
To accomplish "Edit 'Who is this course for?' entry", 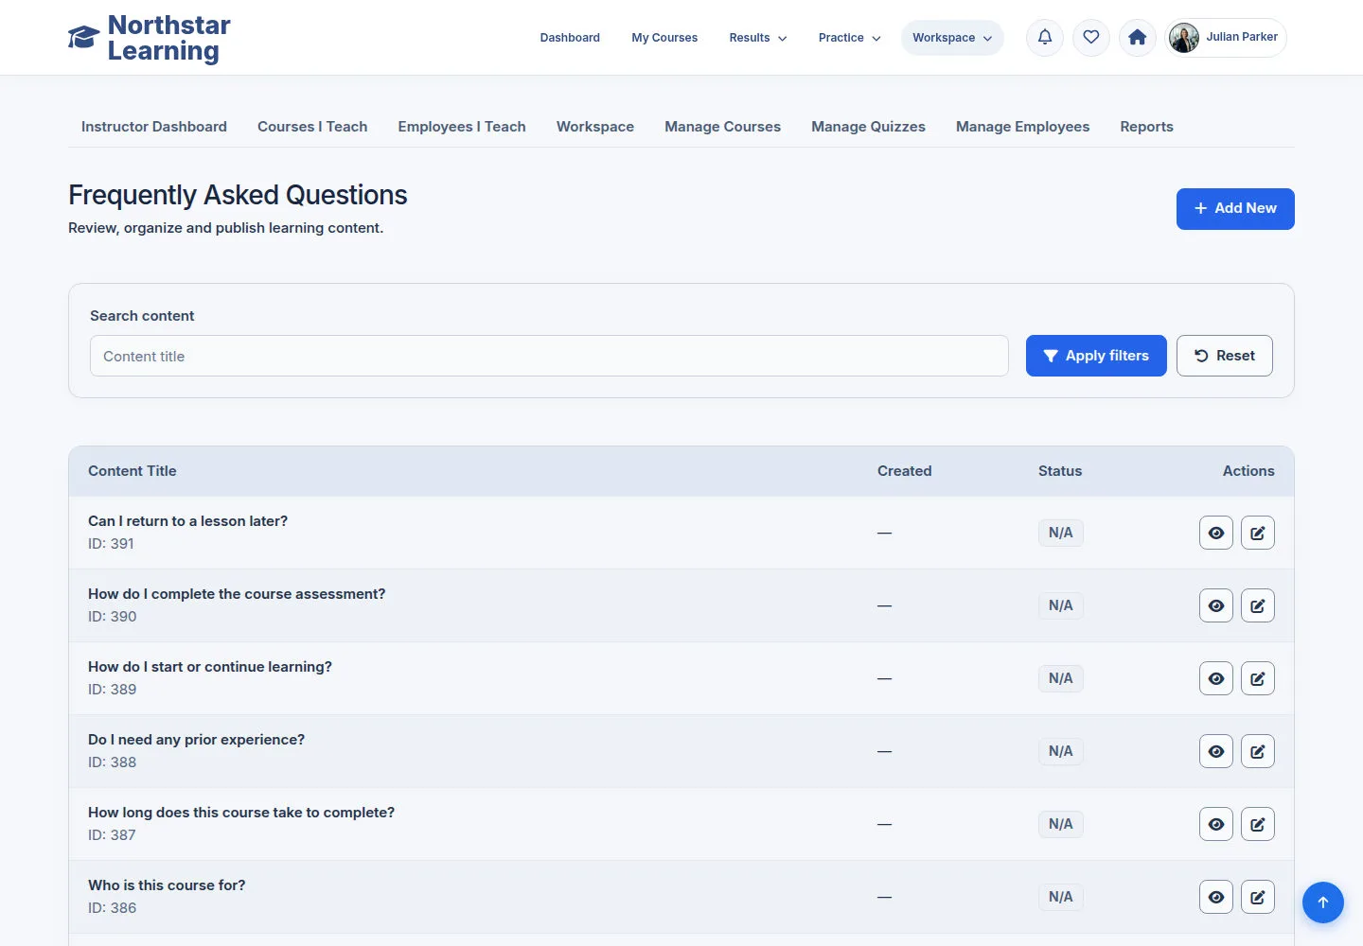I will 1258,897.
